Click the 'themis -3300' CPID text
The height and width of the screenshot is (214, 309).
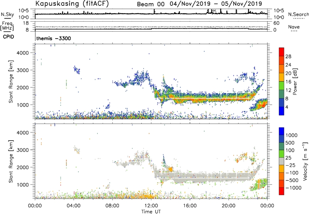tap(54, 38)
